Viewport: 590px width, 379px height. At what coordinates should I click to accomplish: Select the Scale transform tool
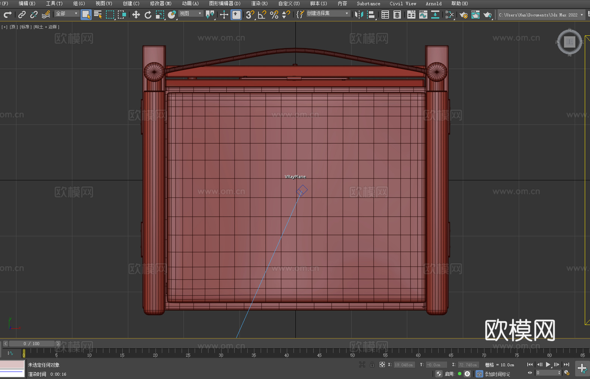pyautogui.click(x=160, y=15)
